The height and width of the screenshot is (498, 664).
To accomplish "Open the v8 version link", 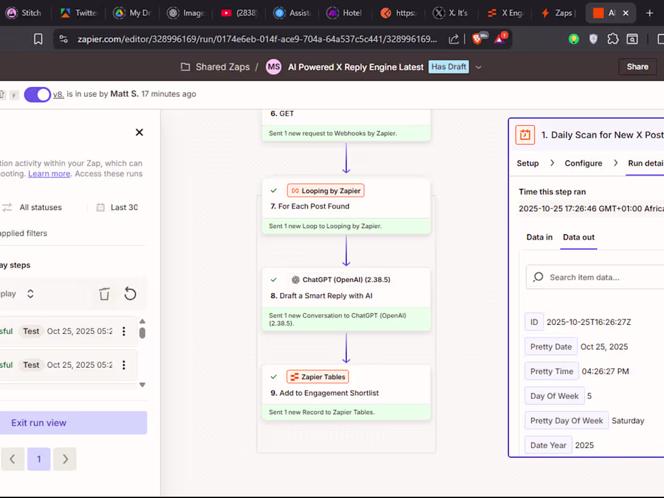I will pyautogui.click(x=59, y=94).
